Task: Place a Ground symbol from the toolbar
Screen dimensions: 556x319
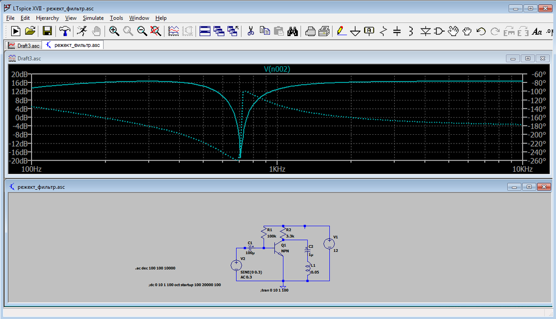Action: click(x=355, y=31)
